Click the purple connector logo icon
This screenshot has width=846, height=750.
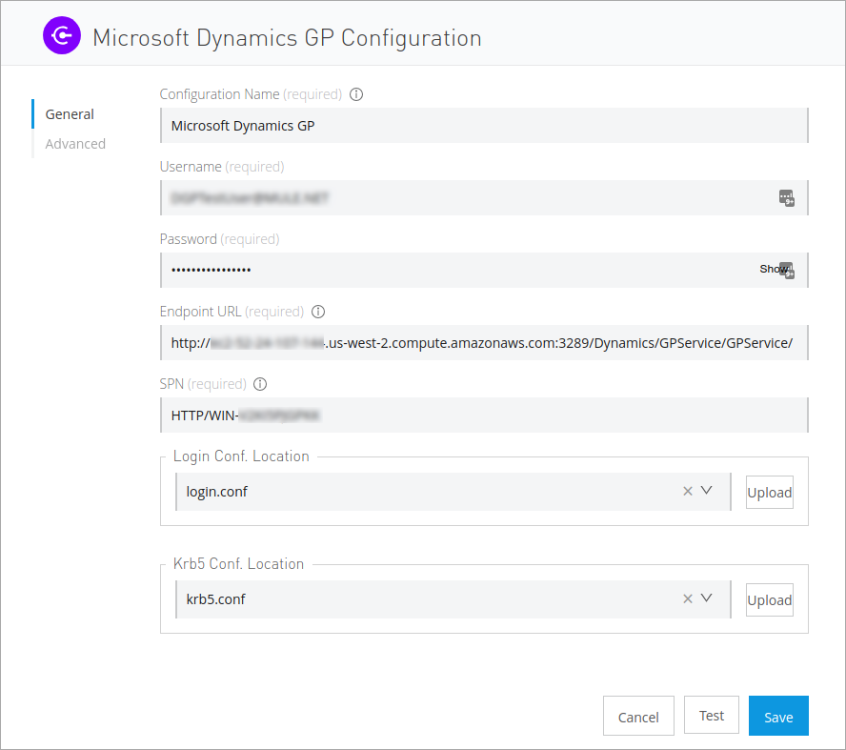point(62,36)
